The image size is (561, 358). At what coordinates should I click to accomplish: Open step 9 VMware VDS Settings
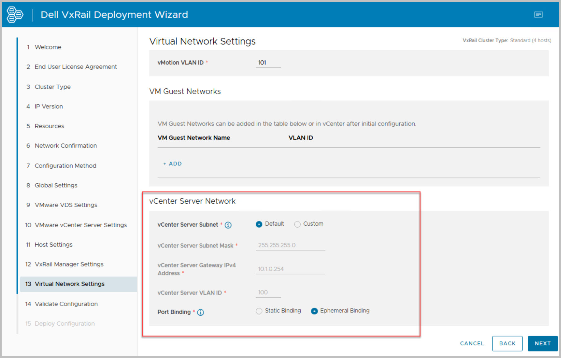66,205
